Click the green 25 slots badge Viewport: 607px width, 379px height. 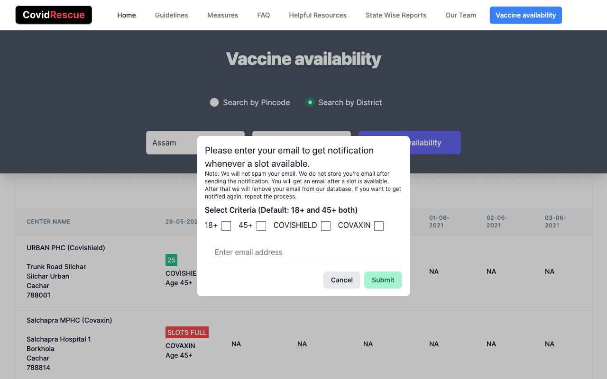tap(171, 260)
